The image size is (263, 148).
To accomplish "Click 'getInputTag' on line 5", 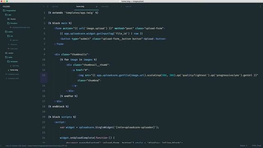I will click(x=105, y=34).
